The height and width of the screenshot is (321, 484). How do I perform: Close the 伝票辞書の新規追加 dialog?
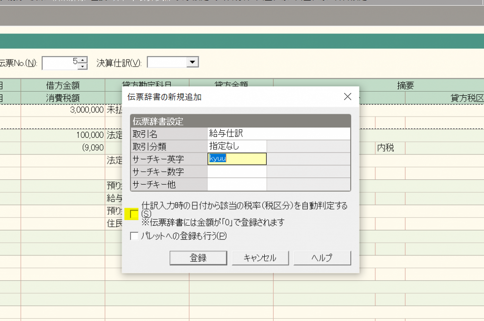(x=347, y=97)
